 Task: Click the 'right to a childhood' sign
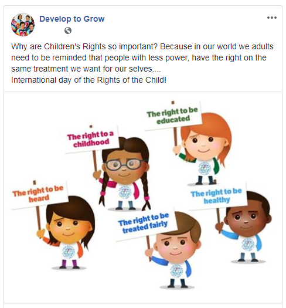point(91,139)
